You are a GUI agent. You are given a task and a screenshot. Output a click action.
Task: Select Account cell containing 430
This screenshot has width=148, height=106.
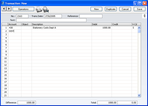[15, 28]
